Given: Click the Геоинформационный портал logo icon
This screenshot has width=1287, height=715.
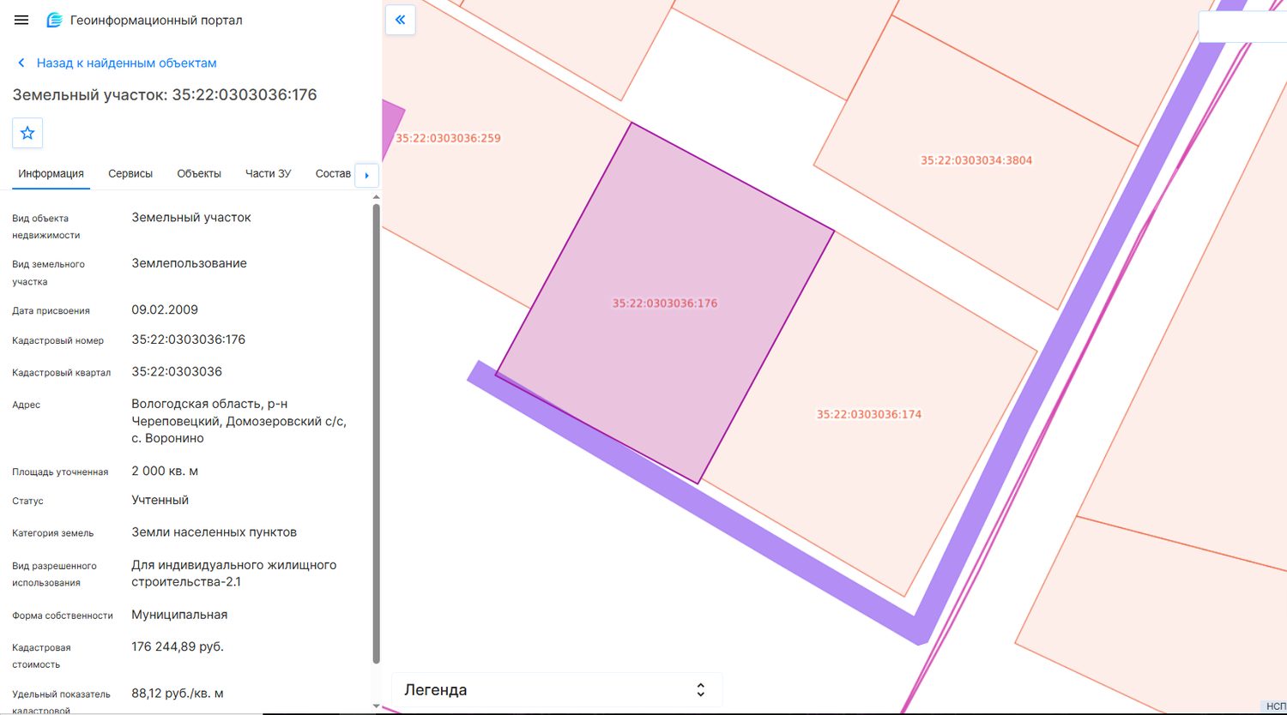Looking at the screenshot, I should point(55,20).
